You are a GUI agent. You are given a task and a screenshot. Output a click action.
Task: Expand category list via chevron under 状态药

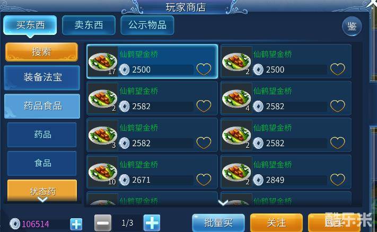(42, 199)
